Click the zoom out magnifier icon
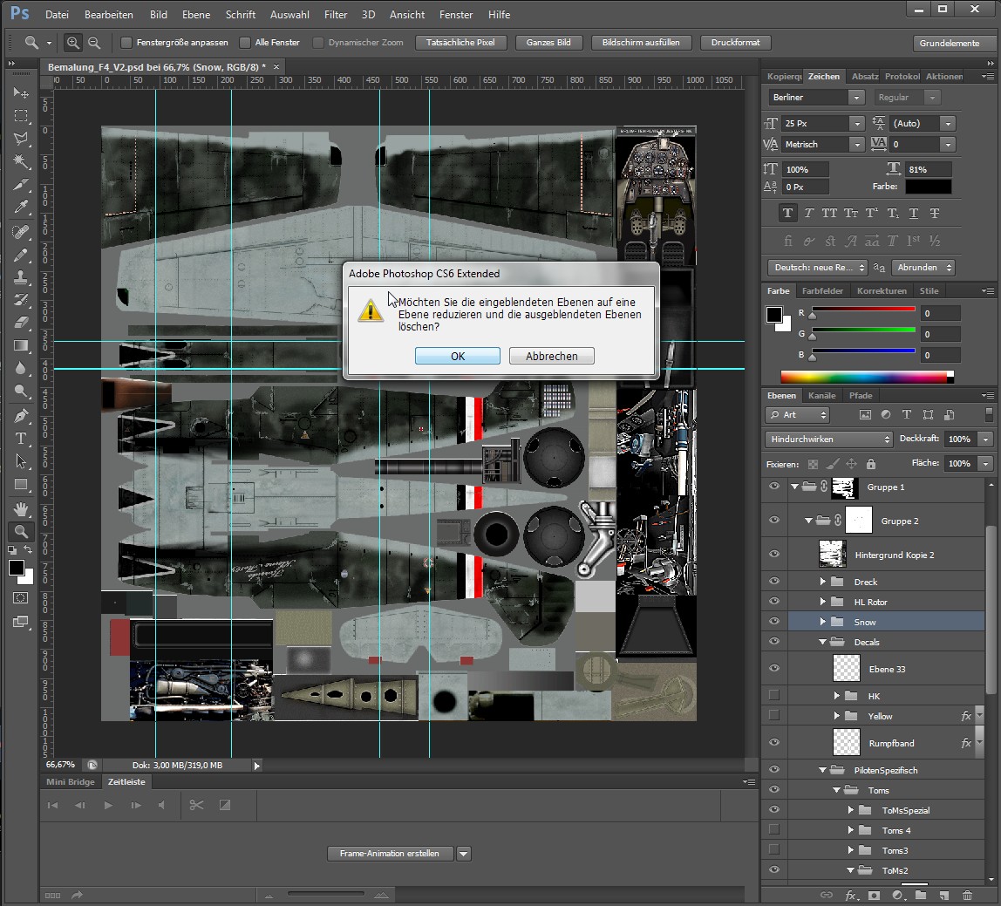Screen dimensions: 1001x906 [x=94, y=43]
